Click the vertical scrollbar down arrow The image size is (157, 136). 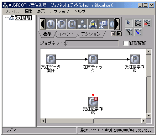[149, 116]
